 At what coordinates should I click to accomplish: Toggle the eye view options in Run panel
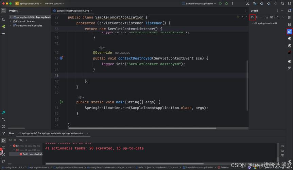click(x=21, y=140)
